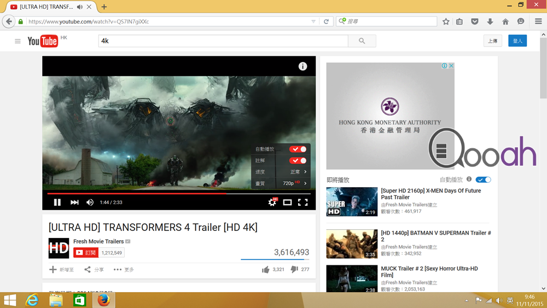Open Fresh Movie Trailers channel name
The height and width of the screenshot is (308, 547).
tap(98, 241)
